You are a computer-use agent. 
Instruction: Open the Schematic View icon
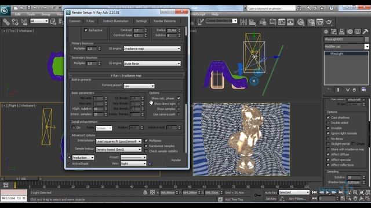[290, 22]
